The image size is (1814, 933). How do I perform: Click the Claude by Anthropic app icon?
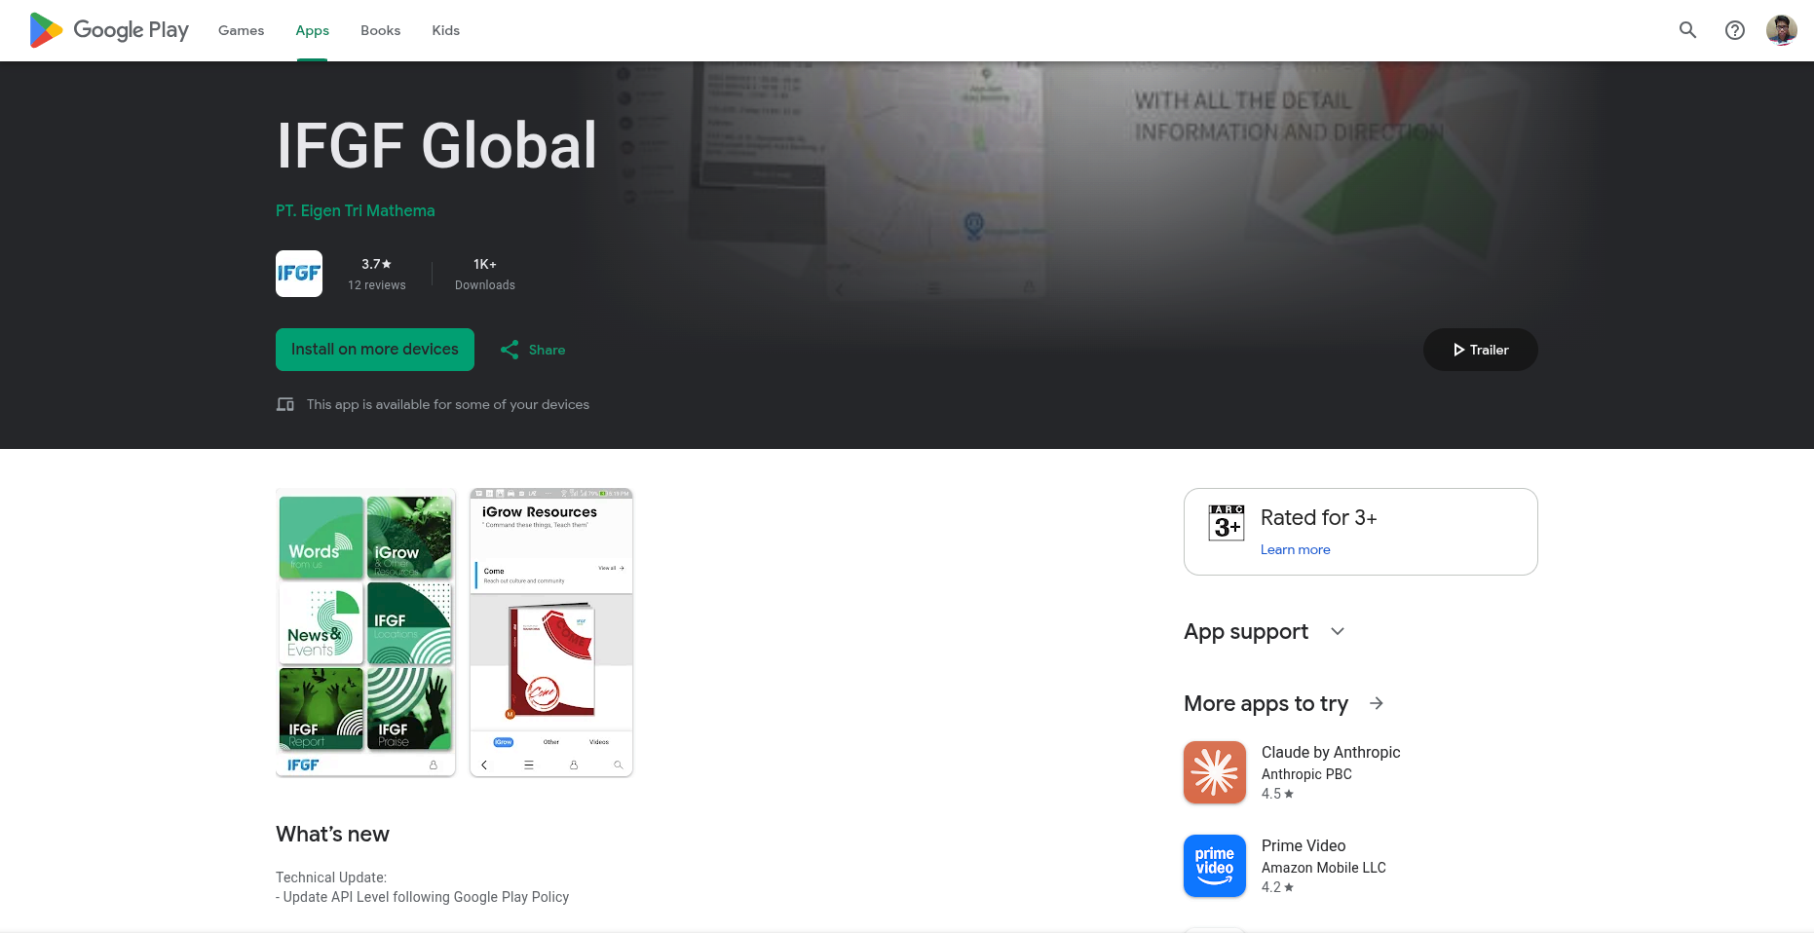click(x=1215, y=772)
